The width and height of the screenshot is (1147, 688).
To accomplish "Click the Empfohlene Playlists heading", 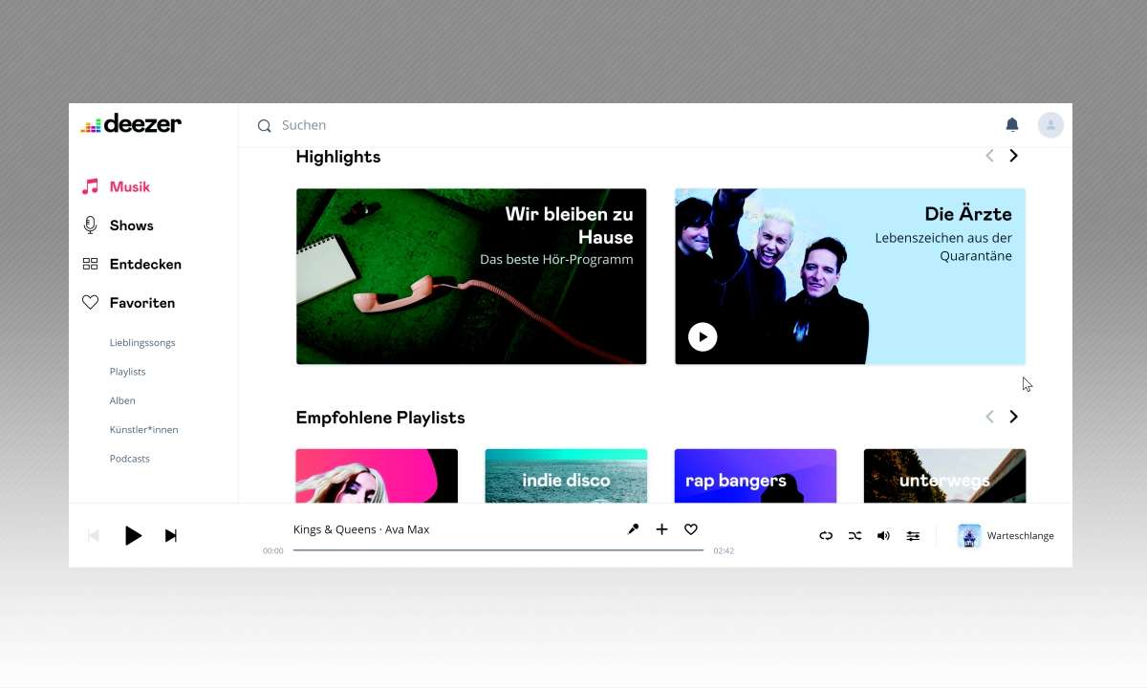I will (380, 418).
